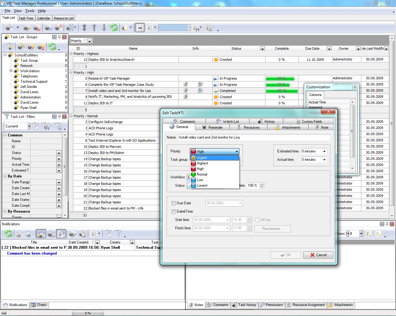
Task: Click the delete task icon in main toolbar
Action: click(x=37, y=28)
